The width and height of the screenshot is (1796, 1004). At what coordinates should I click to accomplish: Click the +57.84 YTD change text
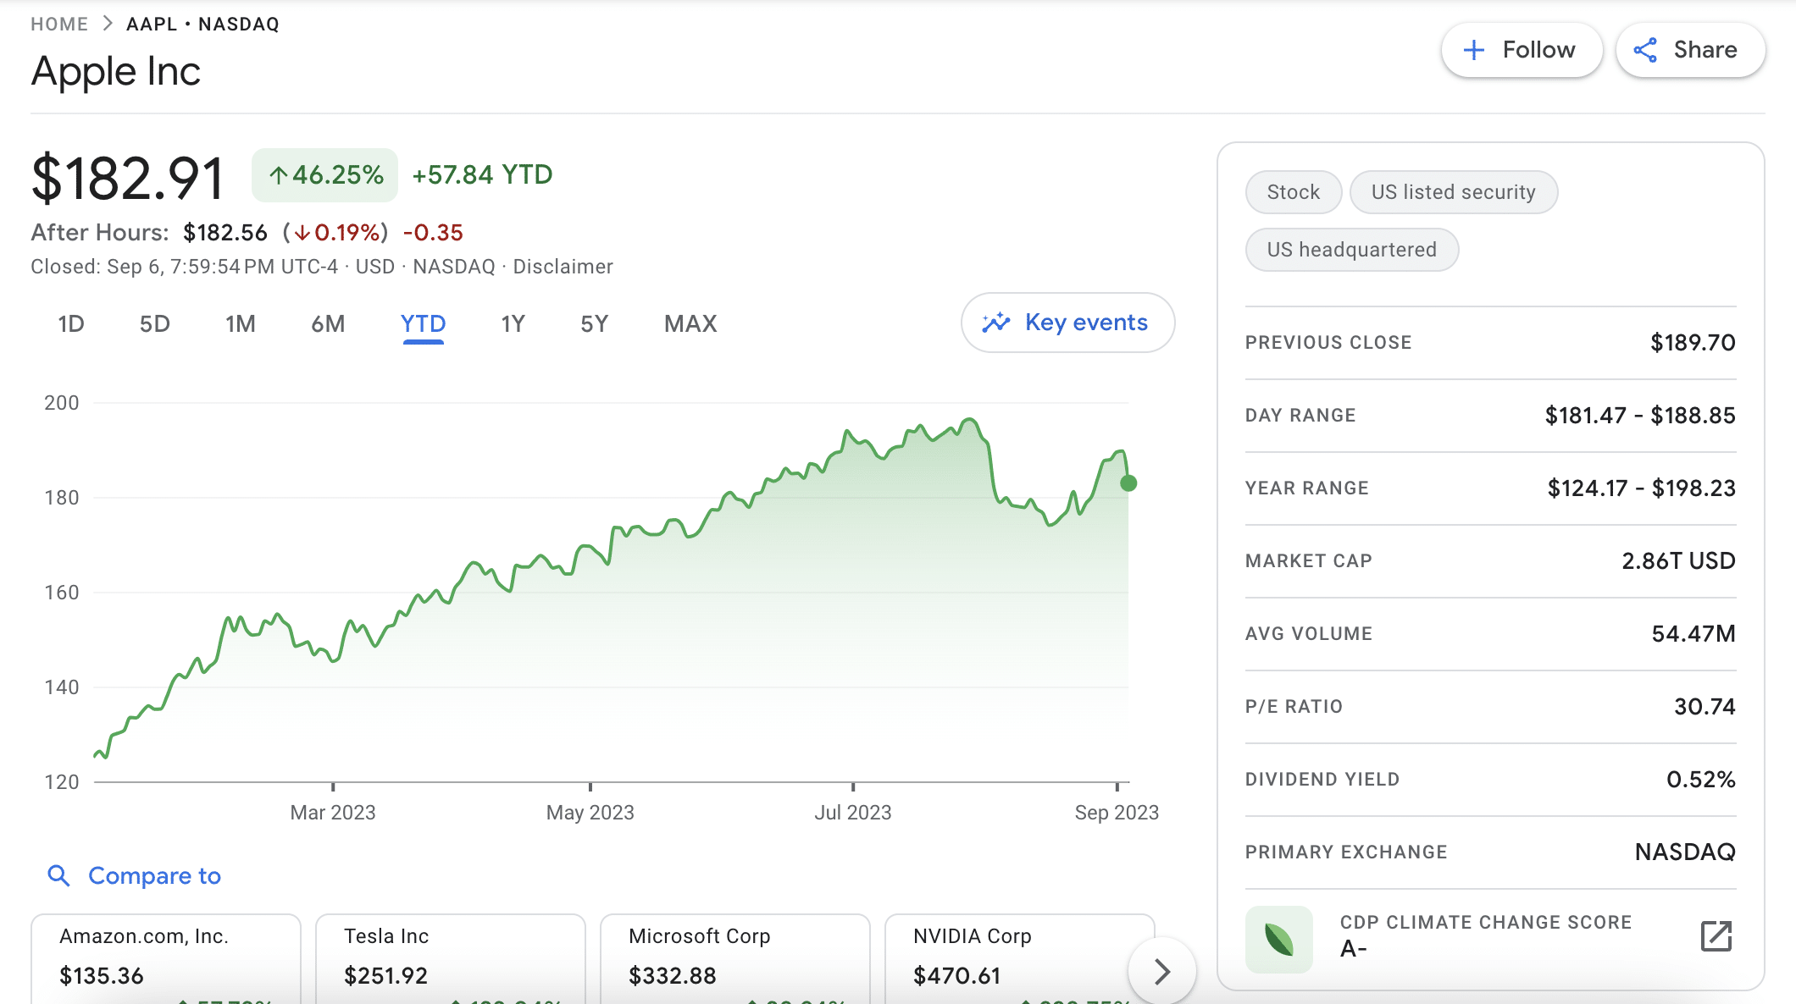click(x=482, y=175)
